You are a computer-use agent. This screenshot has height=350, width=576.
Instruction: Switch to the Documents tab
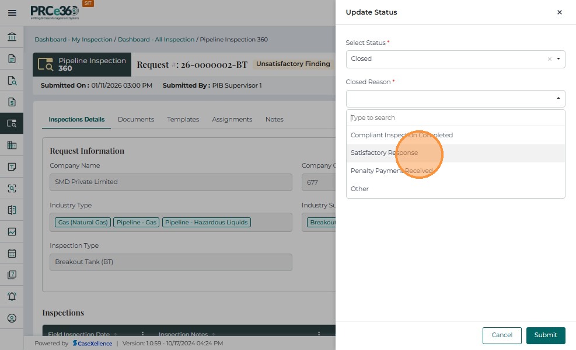136,119
